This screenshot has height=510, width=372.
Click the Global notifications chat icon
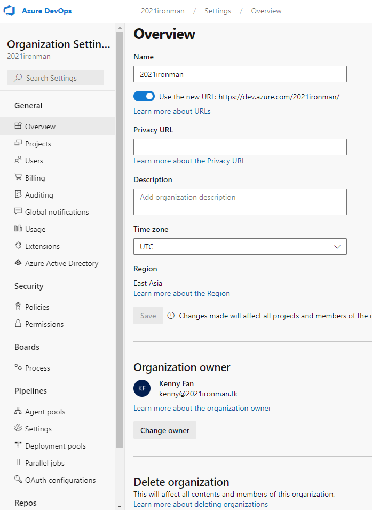tap(18, 212)
